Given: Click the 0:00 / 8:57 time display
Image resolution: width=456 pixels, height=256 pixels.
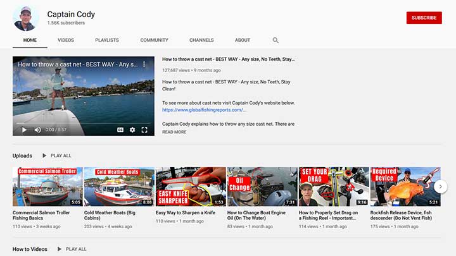Looking at the screenshot, I should (56, 130).
